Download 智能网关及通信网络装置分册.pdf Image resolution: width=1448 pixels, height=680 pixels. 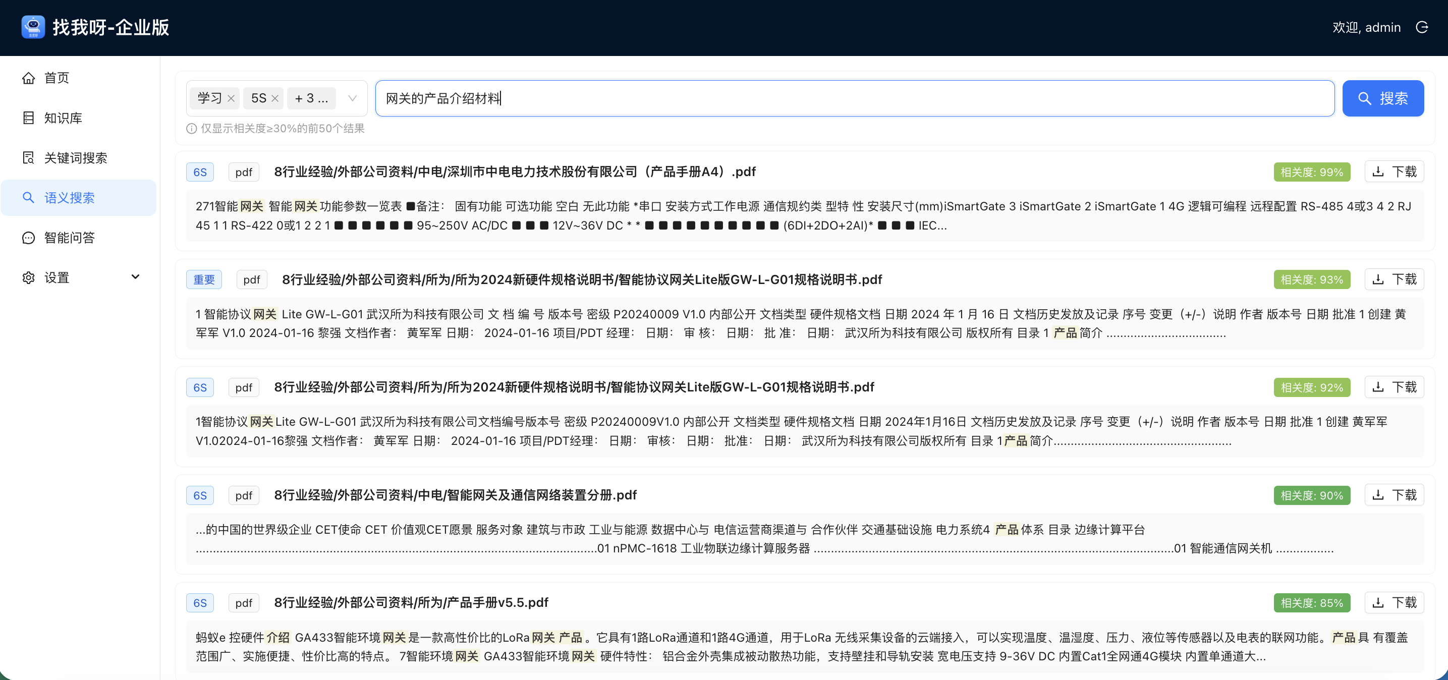(x=1394, y=495)
